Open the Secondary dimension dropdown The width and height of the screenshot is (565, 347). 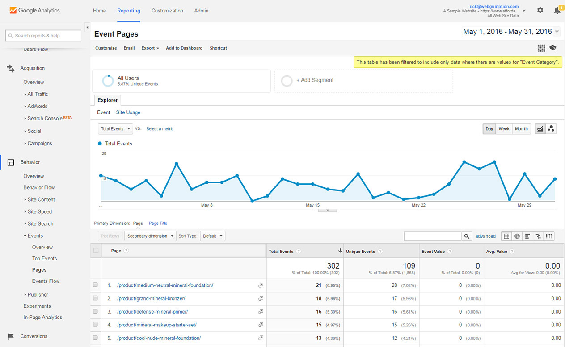pos(150,236)
